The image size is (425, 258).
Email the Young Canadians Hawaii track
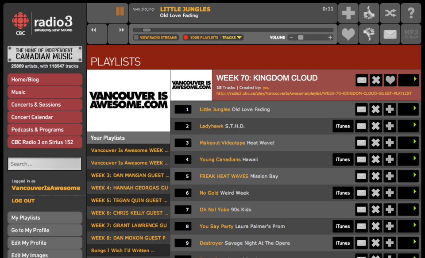pyautogui.click(x=361, y=159)
